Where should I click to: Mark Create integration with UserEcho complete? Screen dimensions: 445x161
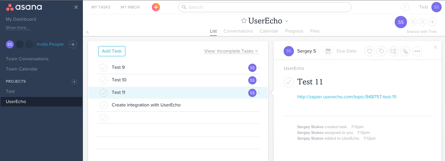coord(104,105)
